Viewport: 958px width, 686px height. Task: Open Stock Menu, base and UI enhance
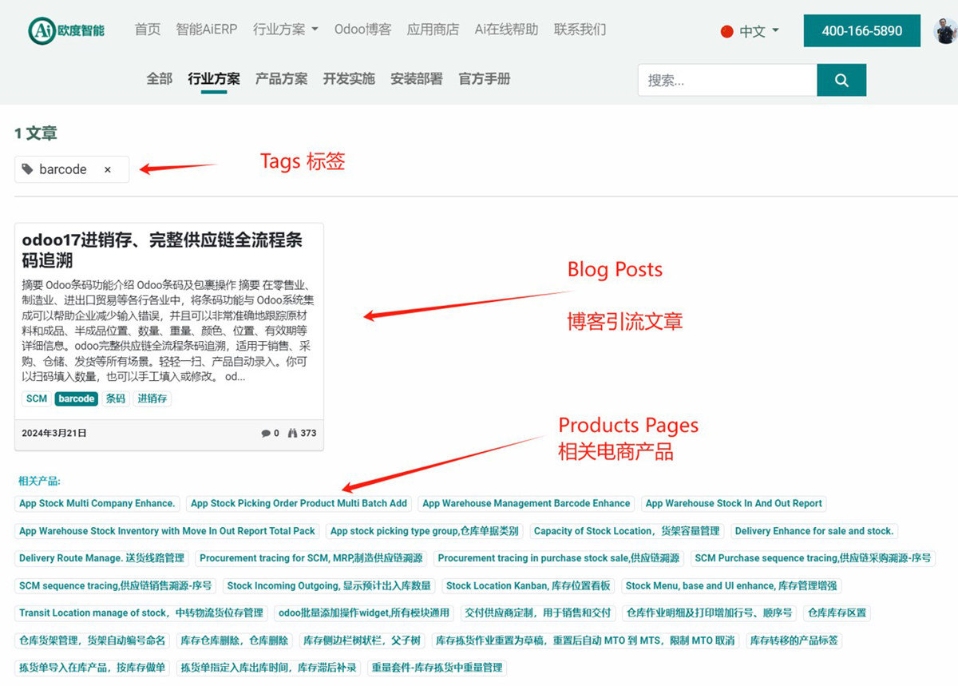[731, 585]
